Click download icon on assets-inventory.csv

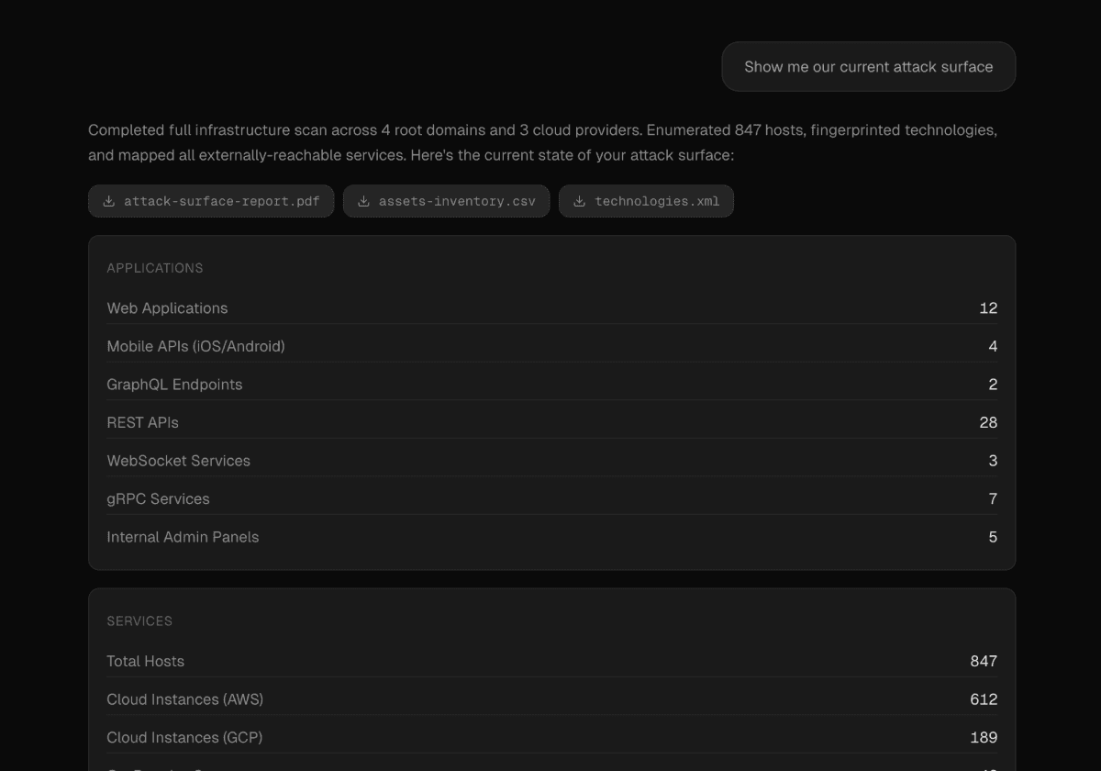pyautogui.click(x=363, y=201)
